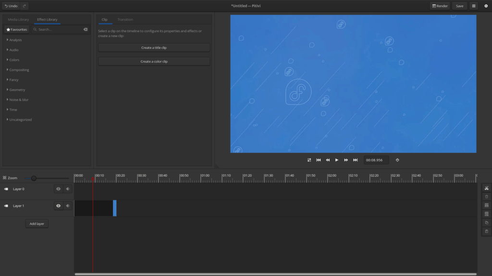Expand the Geometry effect category
Viewport: 492px width, 276px height.
(x=17, y=90)
